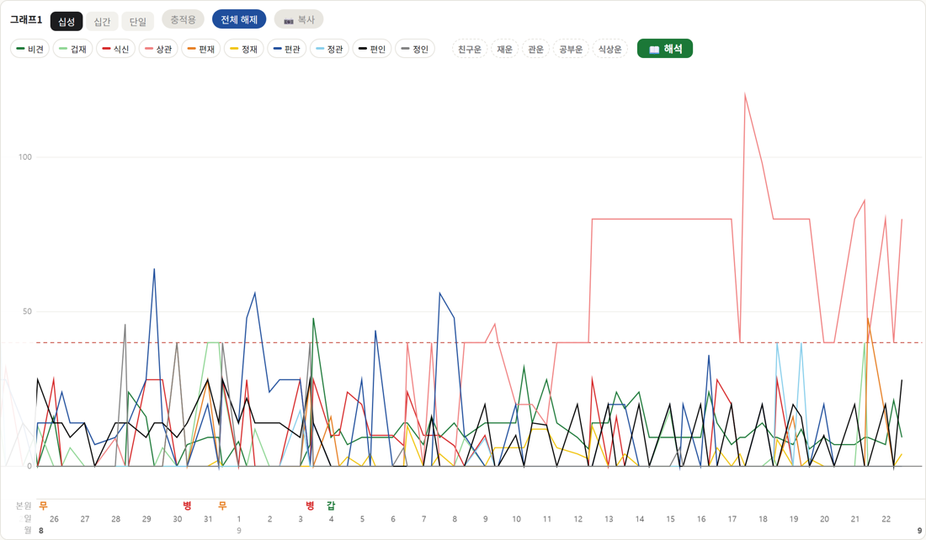
Task: Toggle the 비견 green legend series
Action: click(30, 49)
